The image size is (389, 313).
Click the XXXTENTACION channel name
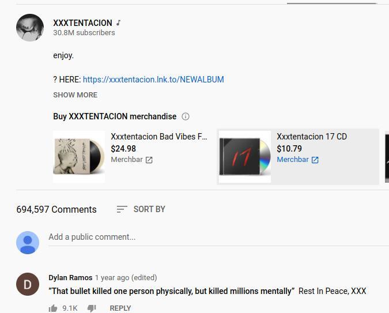tap(82, 23)
